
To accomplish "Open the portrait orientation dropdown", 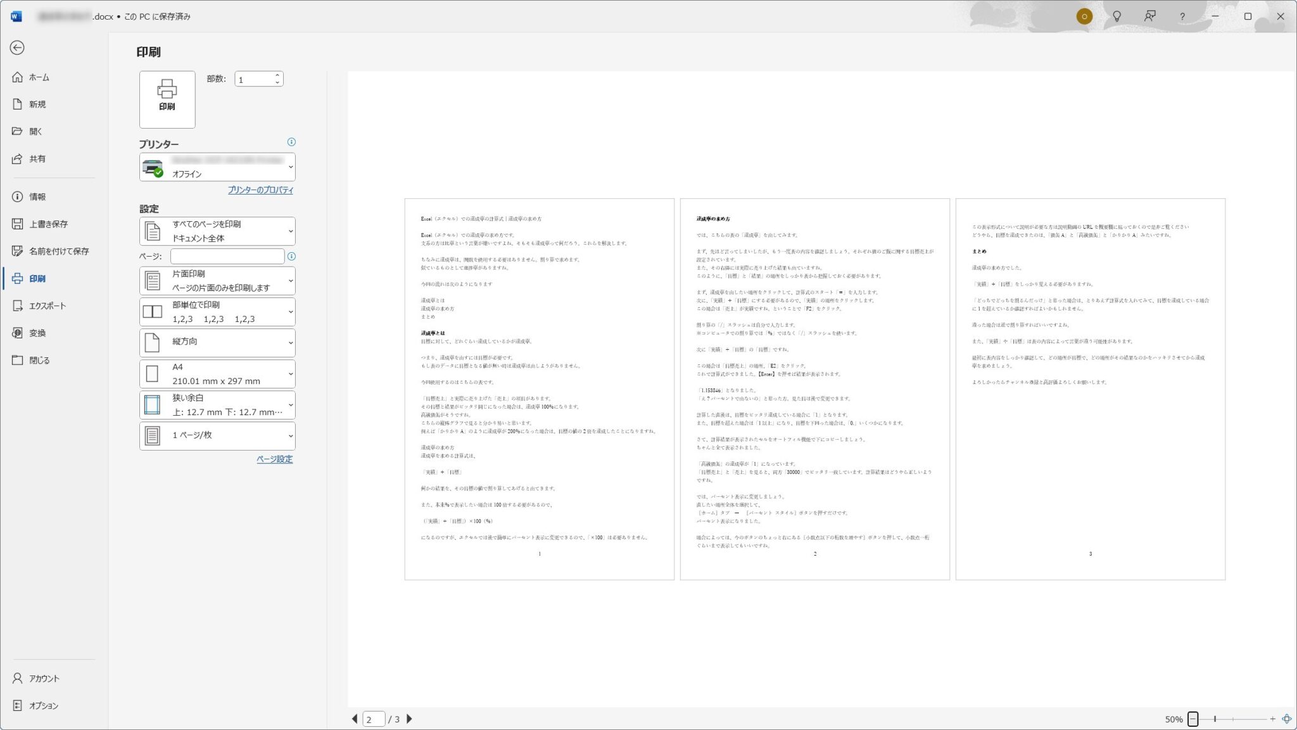I will 217,342.
